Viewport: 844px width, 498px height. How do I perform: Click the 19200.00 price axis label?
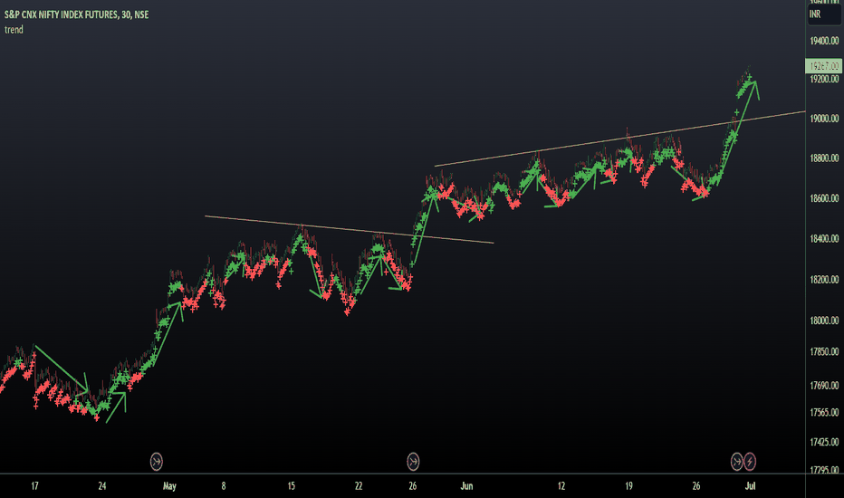tap(824, 79)
